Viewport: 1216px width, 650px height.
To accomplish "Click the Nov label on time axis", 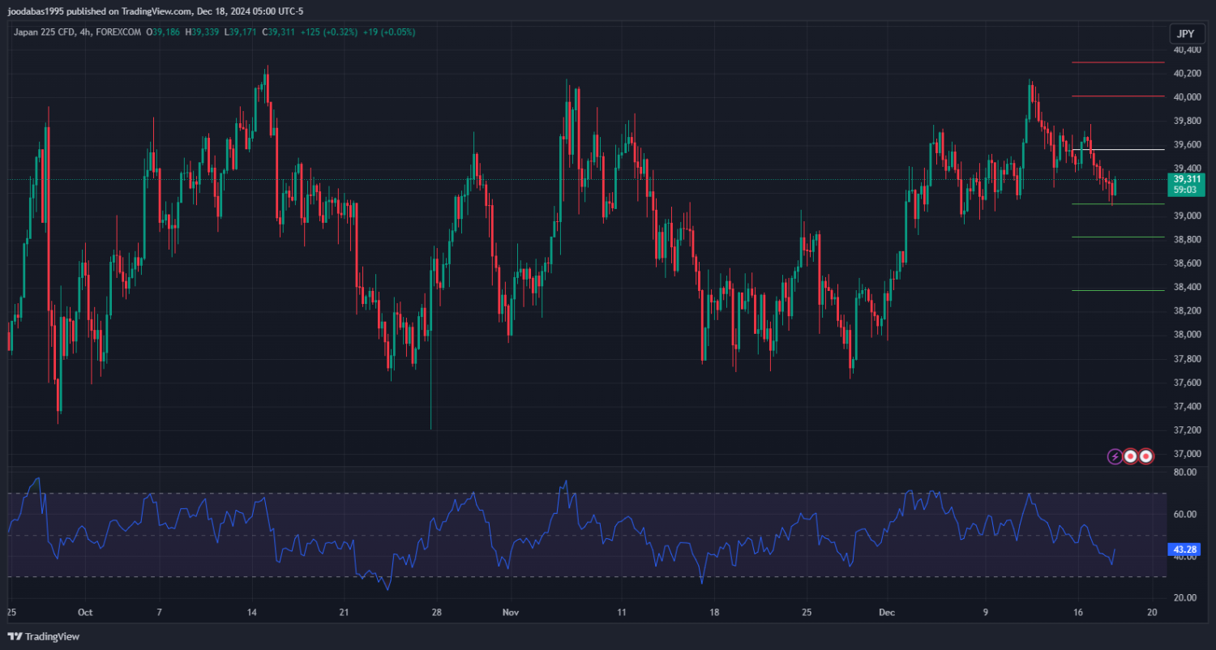I will coord(510,613).
